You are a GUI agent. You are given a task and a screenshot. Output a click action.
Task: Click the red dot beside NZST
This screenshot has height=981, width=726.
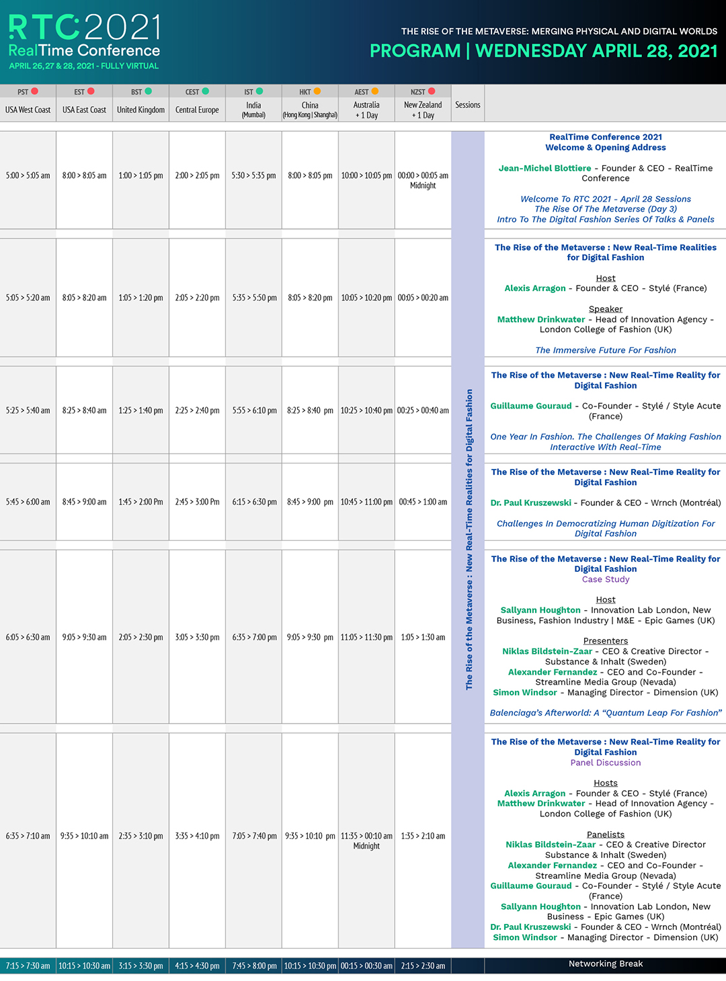click(x=431, y=91)
